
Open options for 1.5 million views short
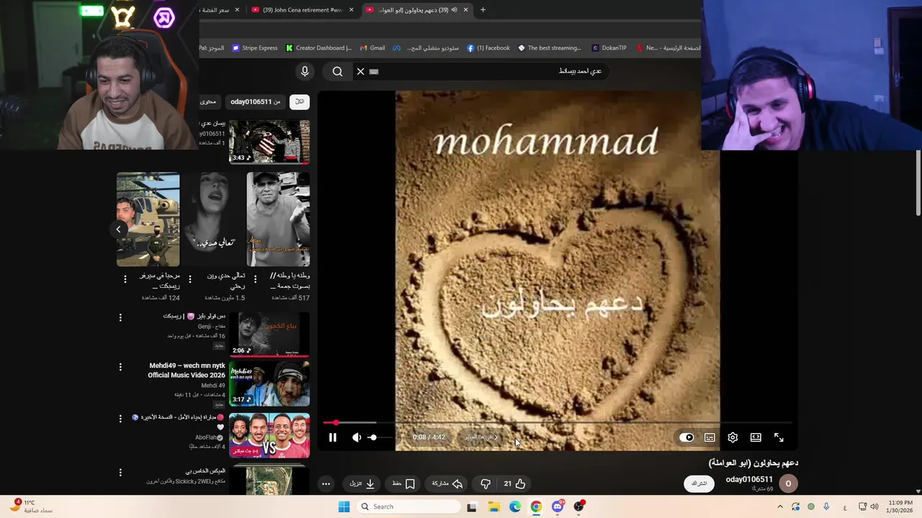[x=190, y=279]
